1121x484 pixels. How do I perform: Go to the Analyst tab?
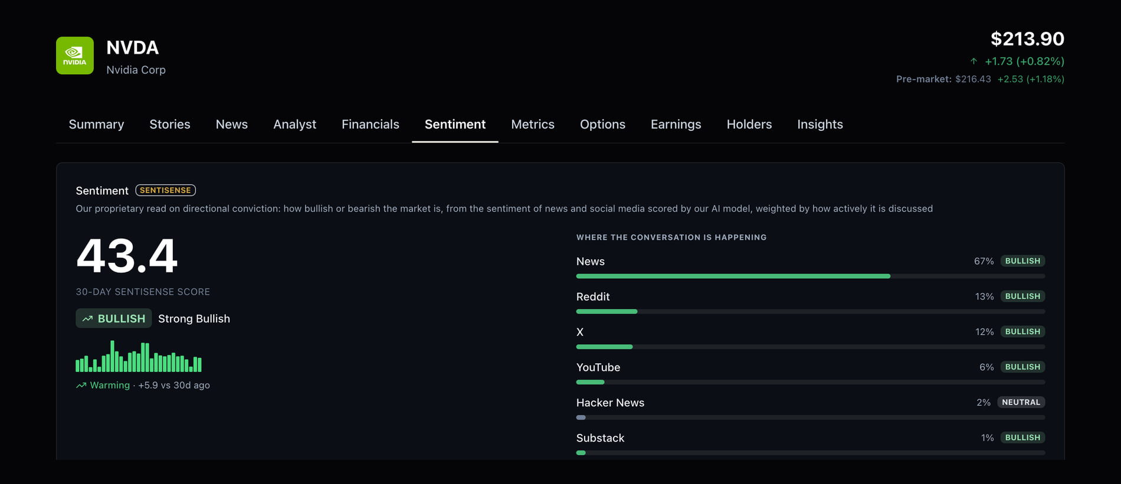[x=294, y=124]
